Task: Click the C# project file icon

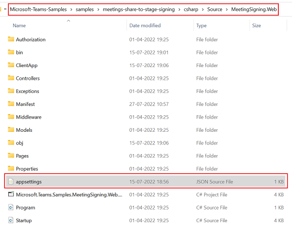Action: (x=11, y=194)
